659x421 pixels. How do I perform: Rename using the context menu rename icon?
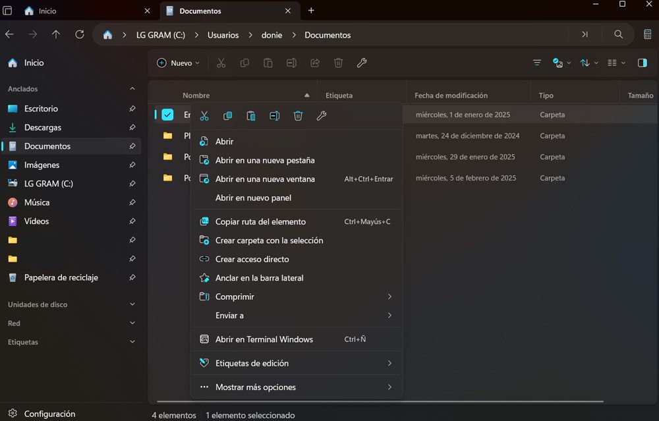(274, 116)
